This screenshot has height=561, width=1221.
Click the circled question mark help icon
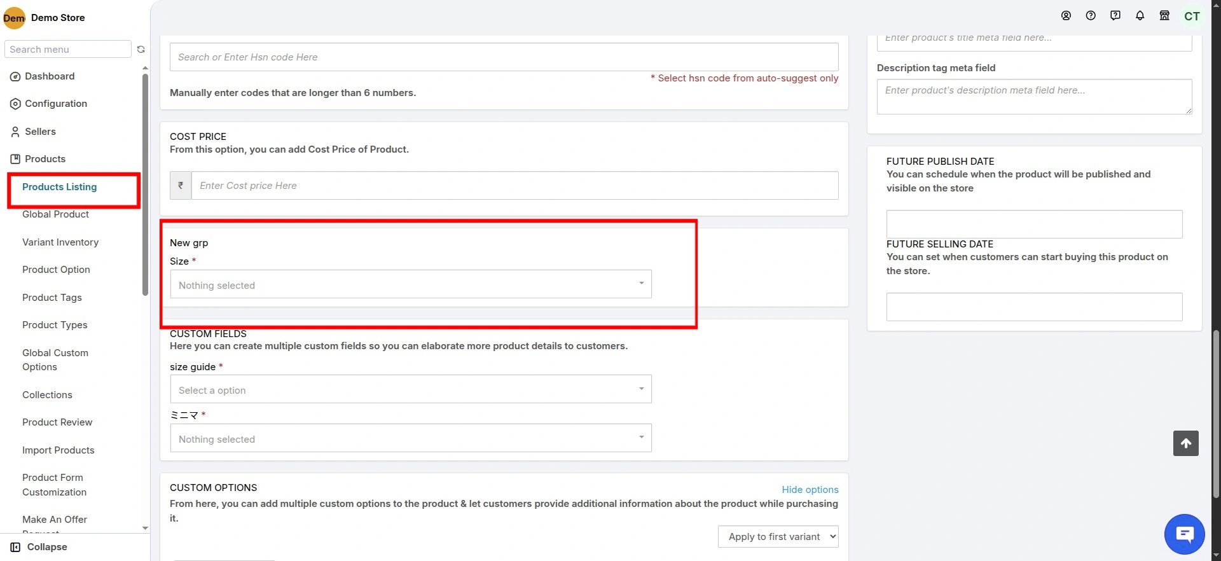click(x=1091, y=16)
